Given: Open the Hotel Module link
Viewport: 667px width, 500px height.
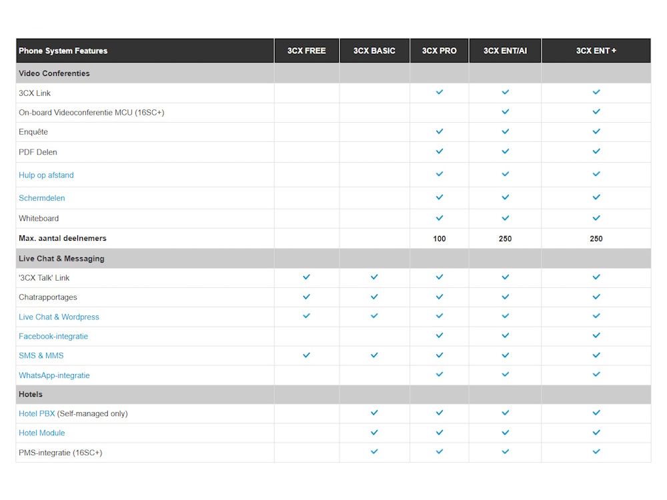Looking at the screenshot, I should (x=41, y=433).
